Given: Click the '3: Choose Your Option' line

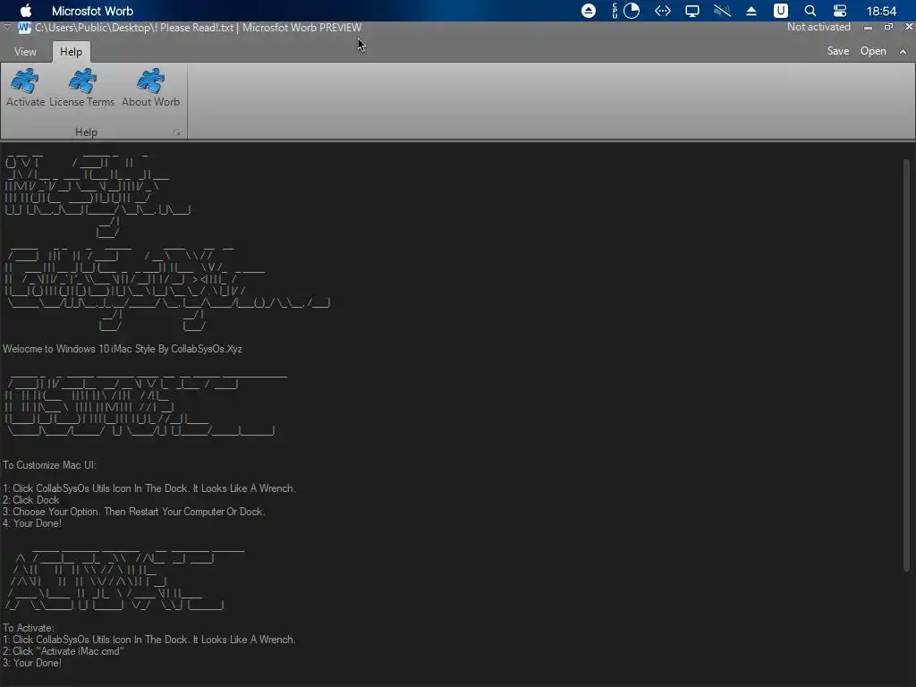Looking at the screenshot, I should tap(134, 512).
